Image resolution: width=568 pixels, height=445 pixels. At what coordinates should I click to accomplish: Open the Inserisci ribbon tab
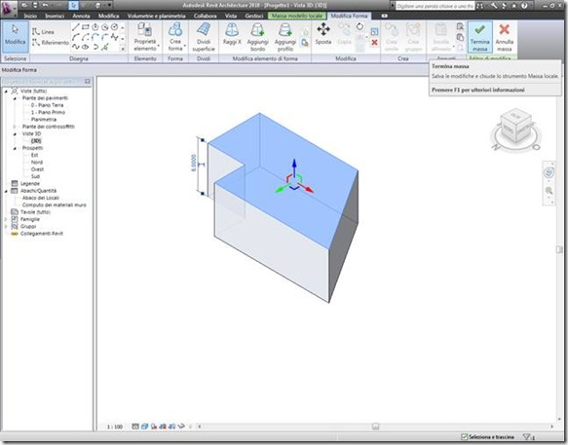pyautogui.click(x=55, y=16)
